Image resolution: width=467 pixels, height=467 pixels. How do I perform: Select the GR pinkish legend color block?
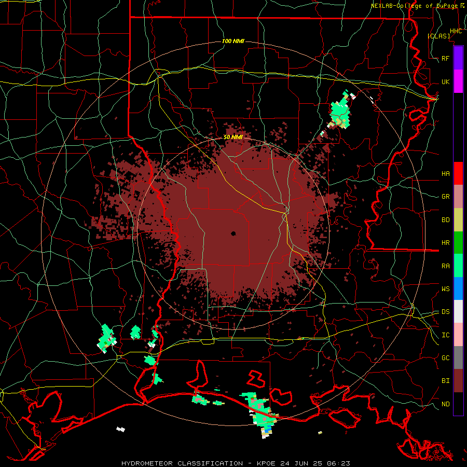pyautogui.click(x=458, y=197)
